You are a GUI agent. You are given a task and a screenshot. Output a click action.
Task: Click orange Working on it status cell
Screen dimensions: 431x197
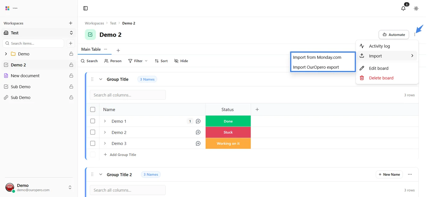[228, 143]
